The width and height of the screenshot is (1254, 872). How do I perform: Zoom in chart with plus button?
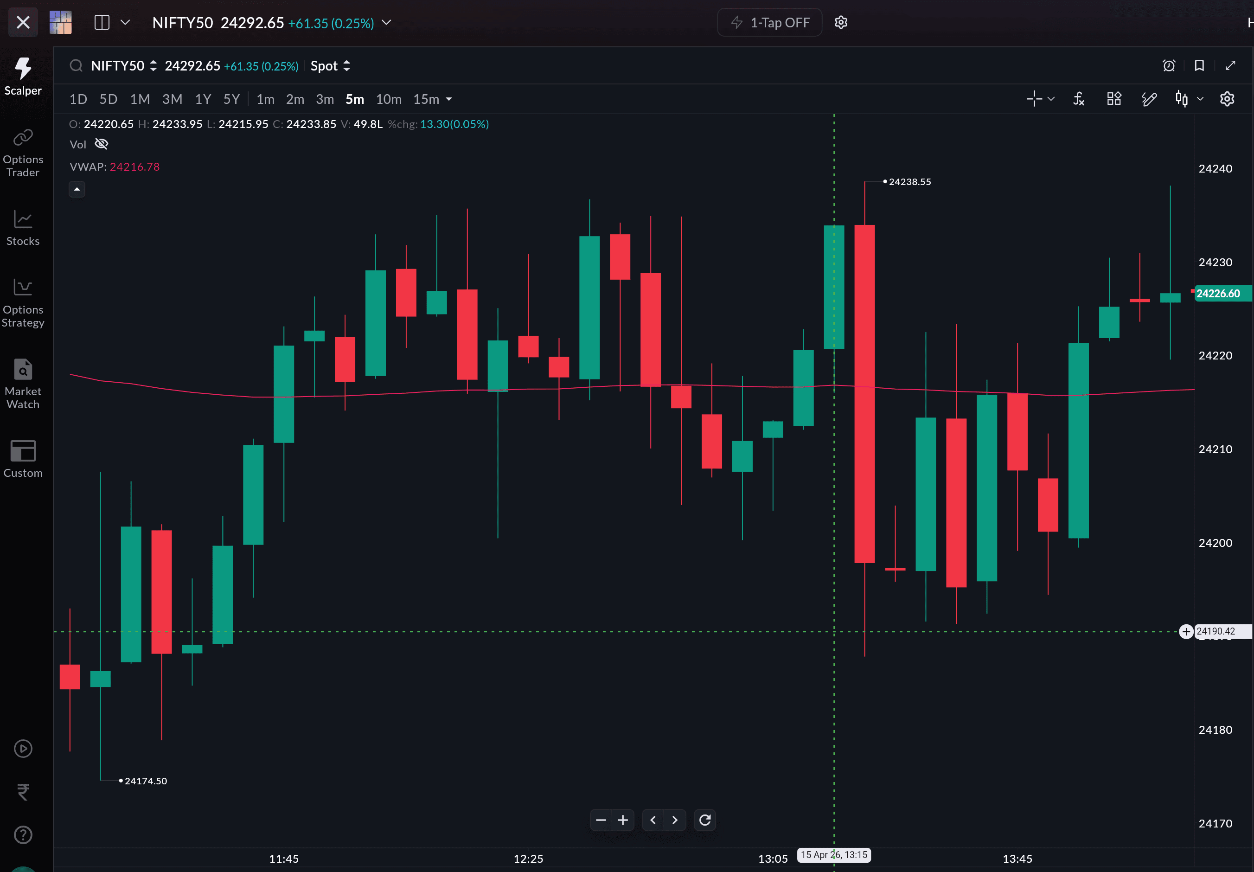click(x=623, y=820)
